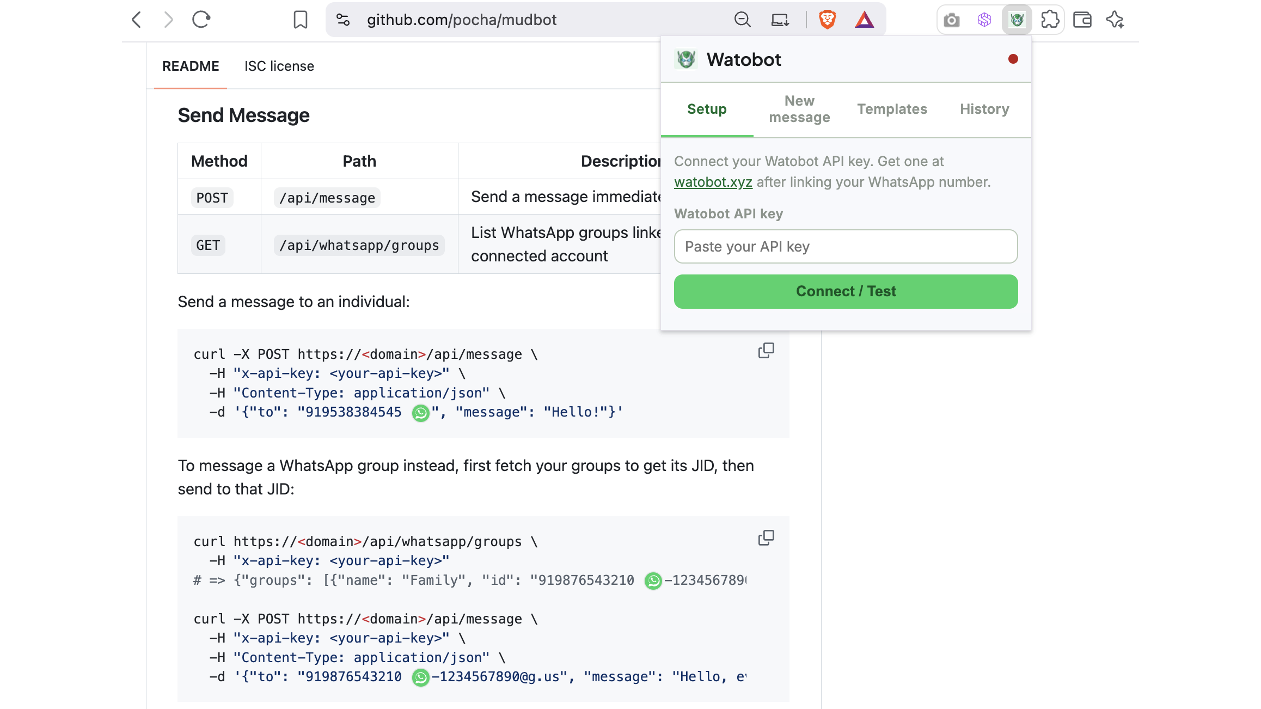Copy the groups curl code block

tap(766, 538)
